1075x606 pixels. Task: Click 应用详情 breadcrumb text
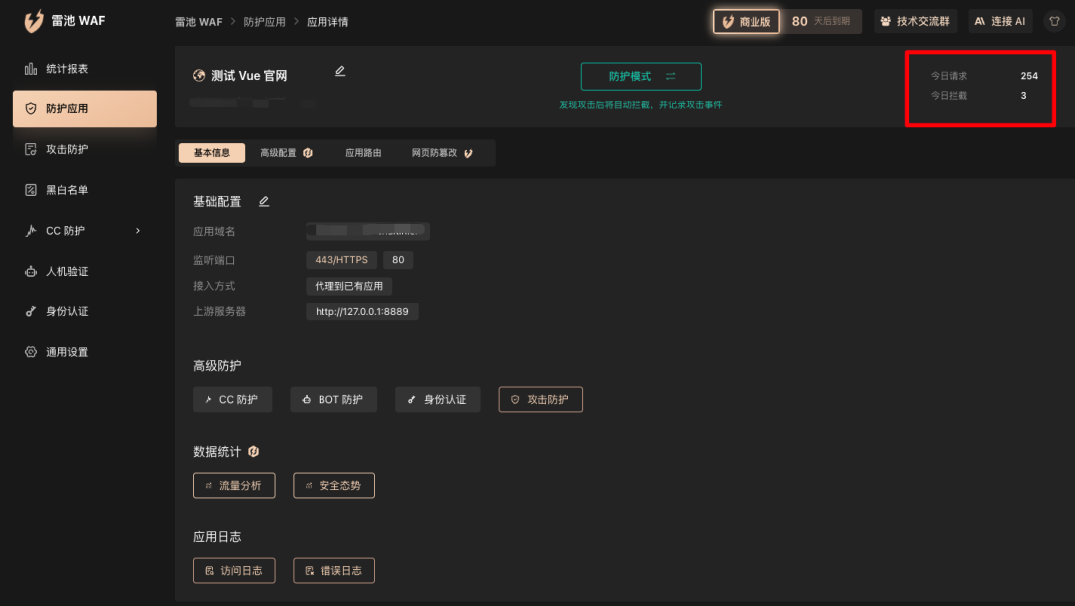click(327, 22)
